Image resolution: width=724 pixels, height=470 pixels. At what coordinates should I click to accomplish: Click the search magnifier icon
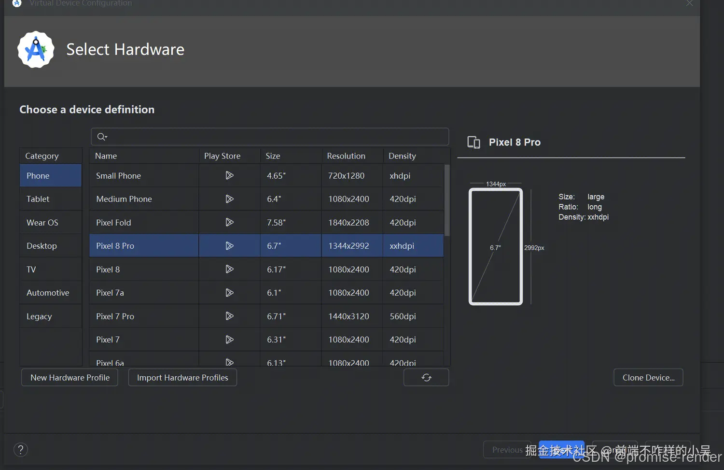pos(102,137)
